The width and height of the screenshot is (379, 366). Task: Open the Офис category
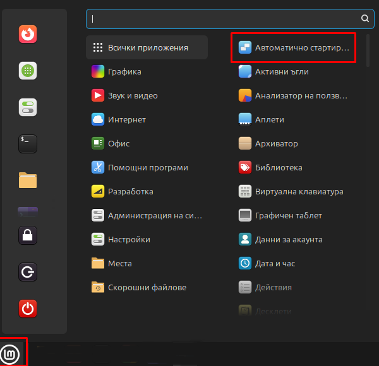147,143
